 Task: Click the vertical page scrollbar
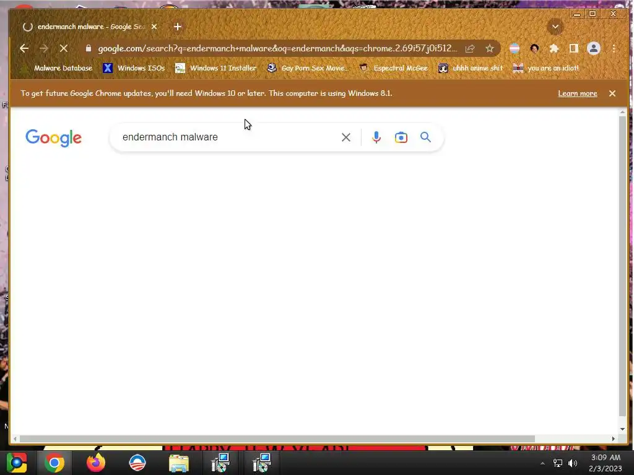coord(622,267)
